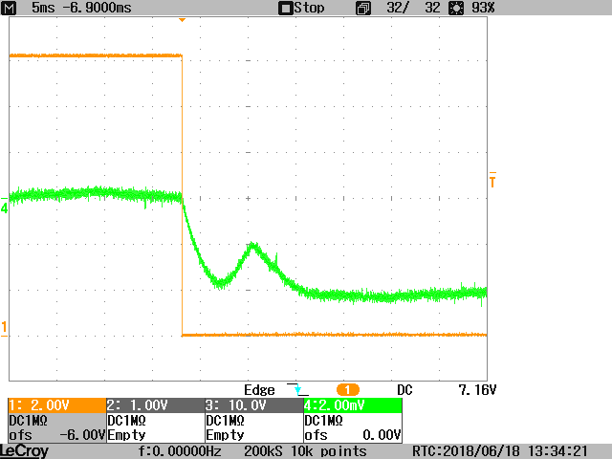Select the channel 1 tab showing 2.00V
612x459 pixels.
click(57, 405)
